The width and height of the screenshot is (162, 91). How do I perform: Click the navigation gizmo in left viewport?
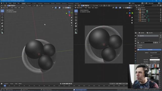[69, 13]
